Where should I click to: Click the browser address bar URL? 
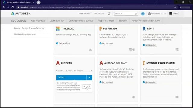tap(62, 7)
